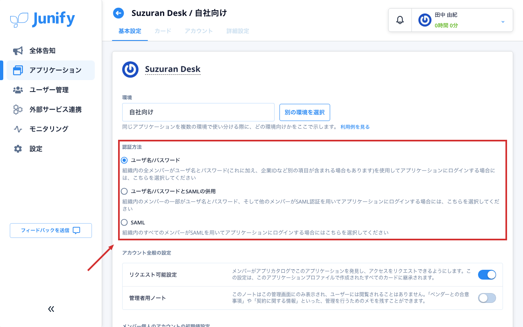Click フィードバックを送信 button
523x327 pixels.
coord(51,231)
